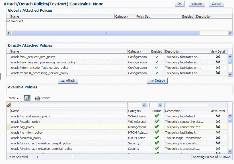Open detail glasses icon for oracle/log_policy
234x164 pixels.
[x=218, y=127]
